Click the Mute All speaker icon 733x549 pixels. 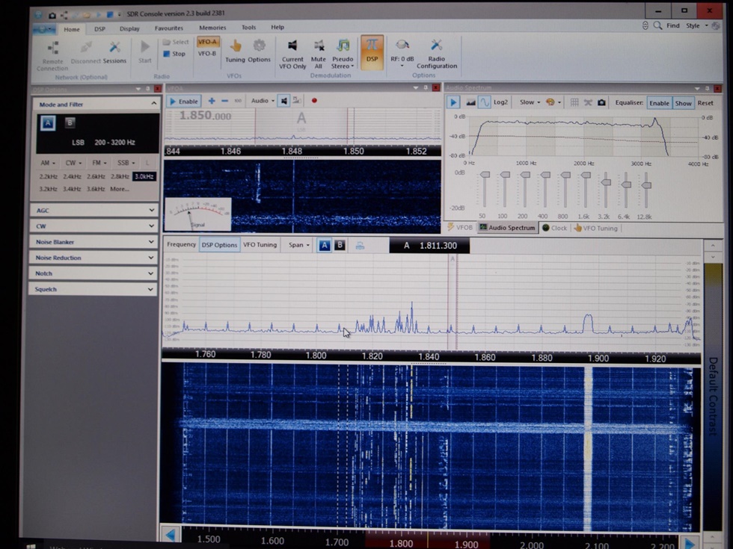coord(319,46)
